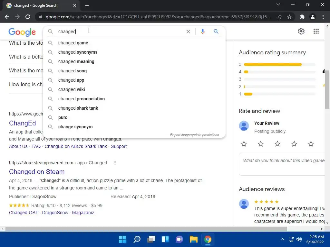Open the 'Support' sitelink
The width and height of the screenshot is (330, 247).
click(119, 146)
